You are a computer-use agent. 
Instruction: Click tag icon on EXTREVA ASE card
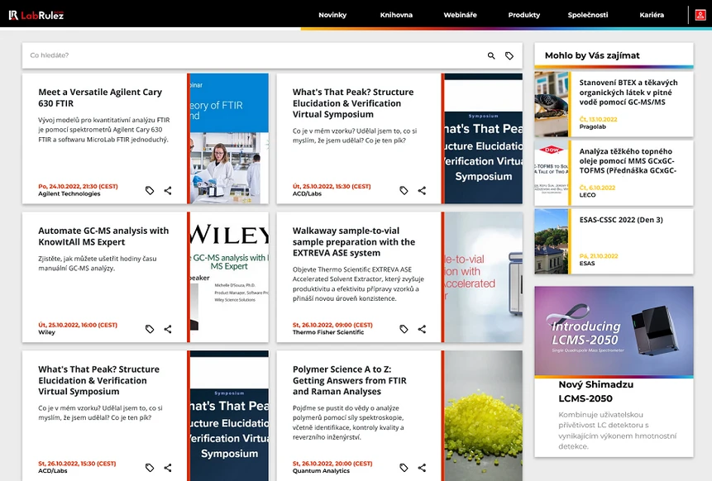(404, 329)
